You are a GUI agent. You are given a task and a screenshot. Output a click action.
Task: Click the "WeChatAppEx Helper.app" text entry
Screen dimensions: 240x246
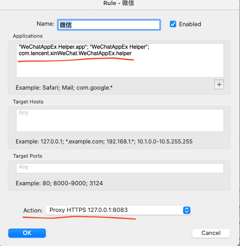pos(53,47)
